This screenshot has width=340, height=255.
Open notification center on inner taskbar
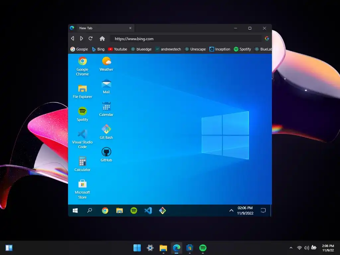[263, 211]
